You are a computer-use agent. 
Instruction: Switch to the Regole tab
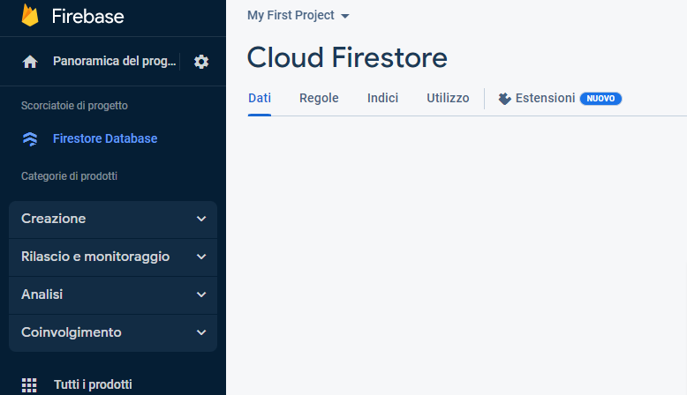click(319, 98)
